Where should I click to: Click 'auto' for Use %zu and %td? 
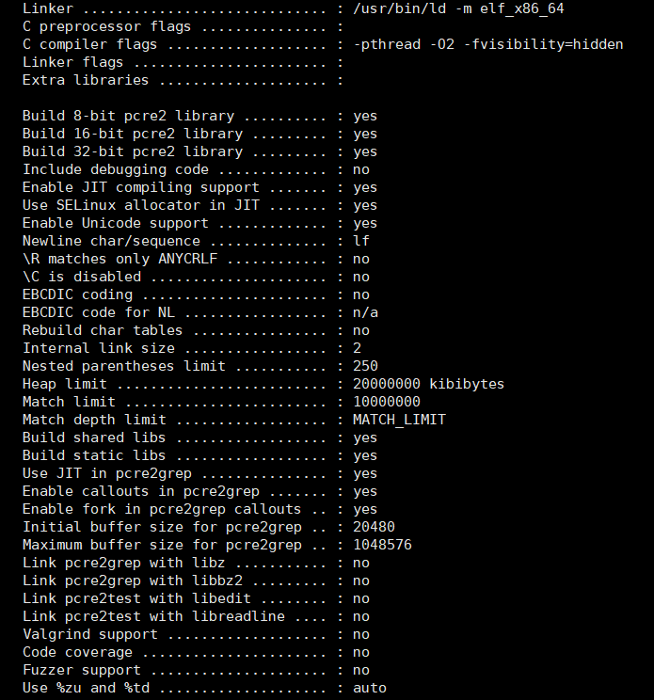coord(370,688)
